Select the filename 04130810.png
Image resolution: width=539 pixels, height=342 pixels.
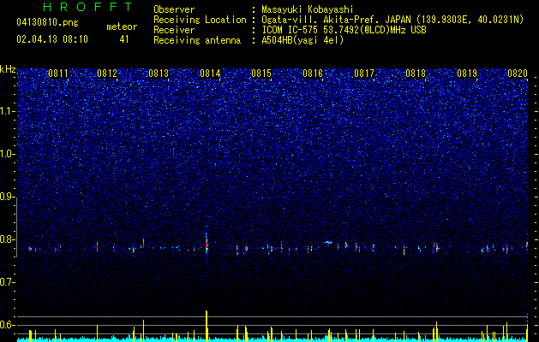click(47, 23)
